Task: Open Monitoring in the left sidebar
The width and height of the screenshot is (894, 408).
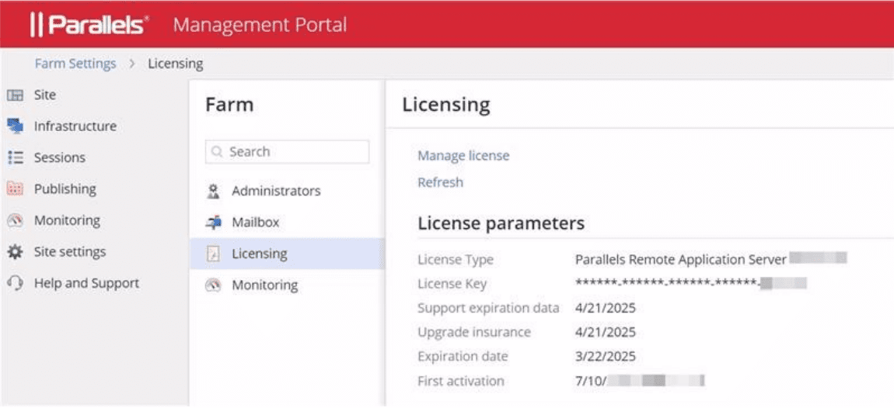Action: (67, 221)
